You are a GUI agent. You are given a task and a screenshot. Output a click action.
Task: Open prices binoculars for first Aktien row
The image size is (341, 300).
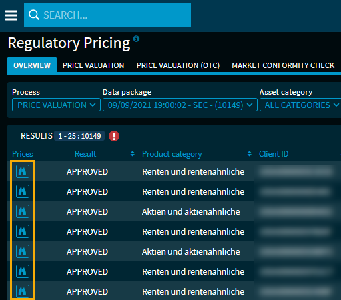tap(23, 211)
